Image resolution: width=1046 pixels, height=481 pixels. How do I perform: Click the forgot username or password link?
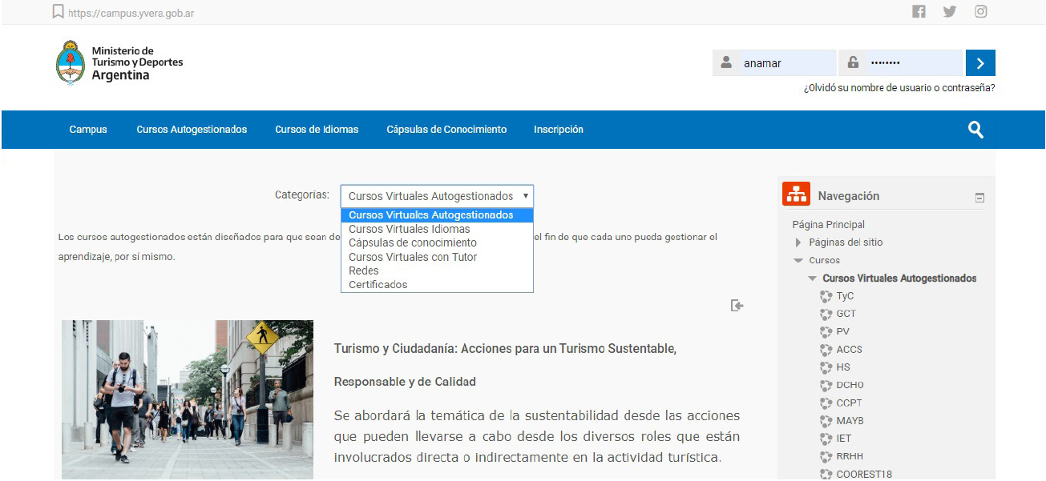point(899,88)
